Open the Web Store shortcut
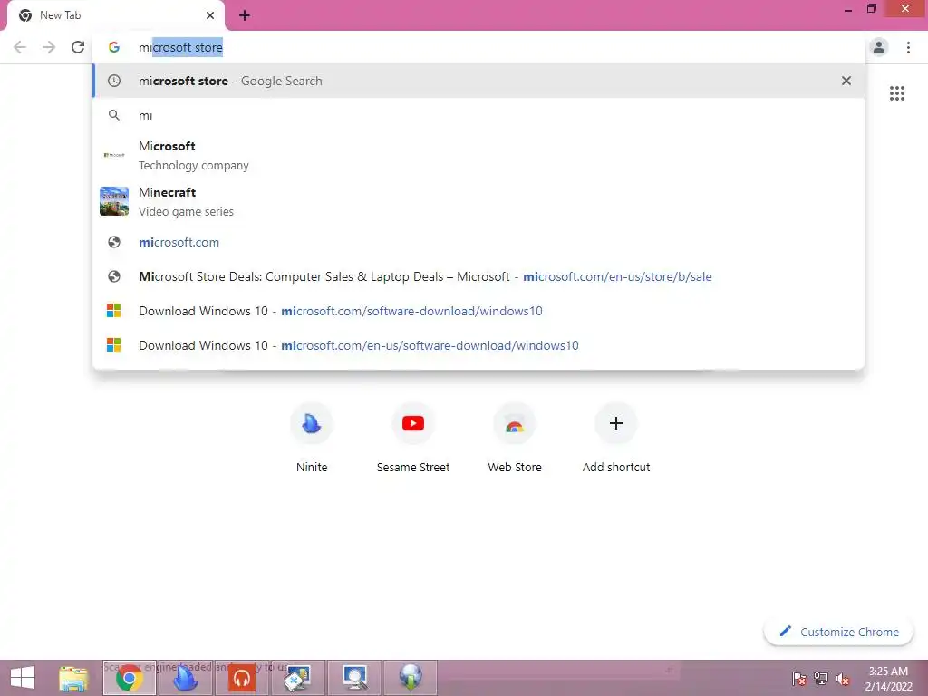 click(x=515, y=437)
